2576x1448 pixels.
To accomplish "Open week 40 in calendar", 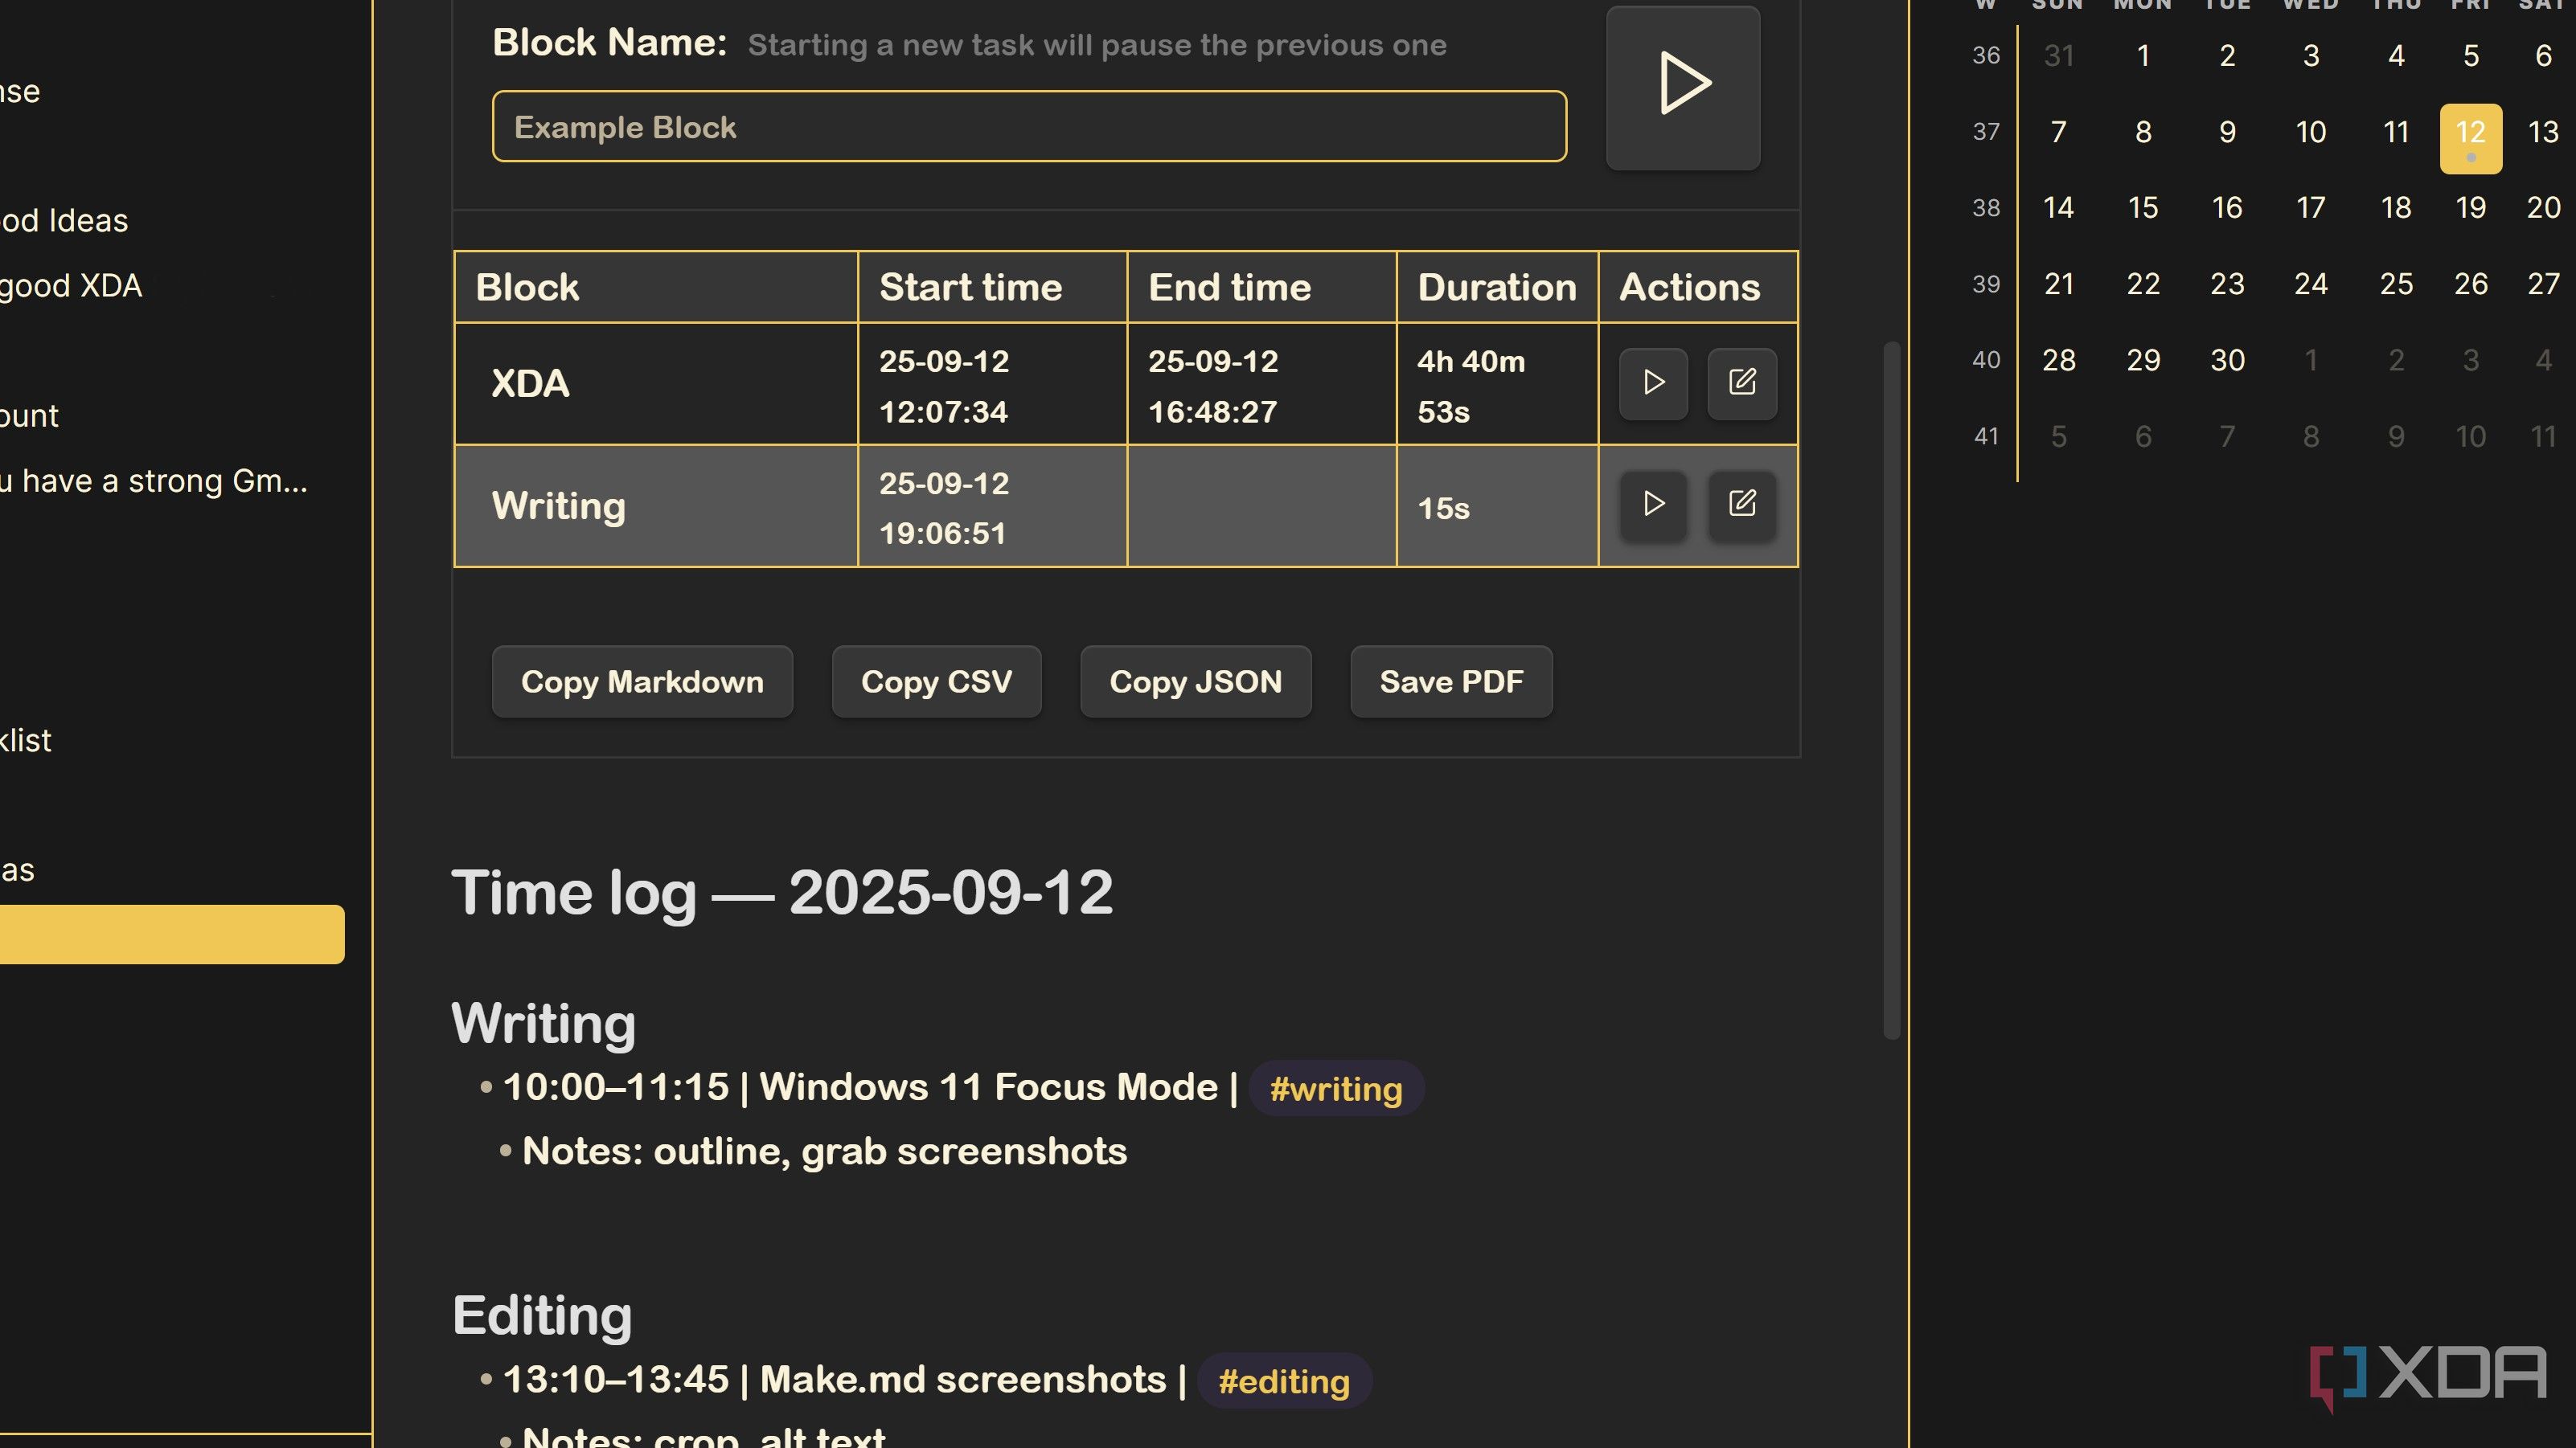I will pyautogui.click(x=1986, y=360).
